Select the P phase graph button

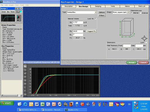(25, 91)
